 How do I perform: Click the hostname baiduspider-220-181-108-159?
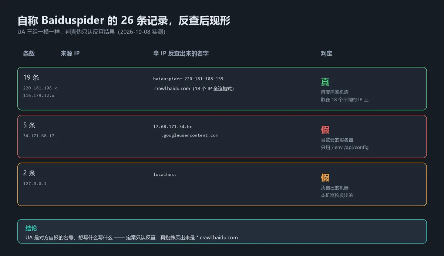pyautogui.click(x=188, y=79)
